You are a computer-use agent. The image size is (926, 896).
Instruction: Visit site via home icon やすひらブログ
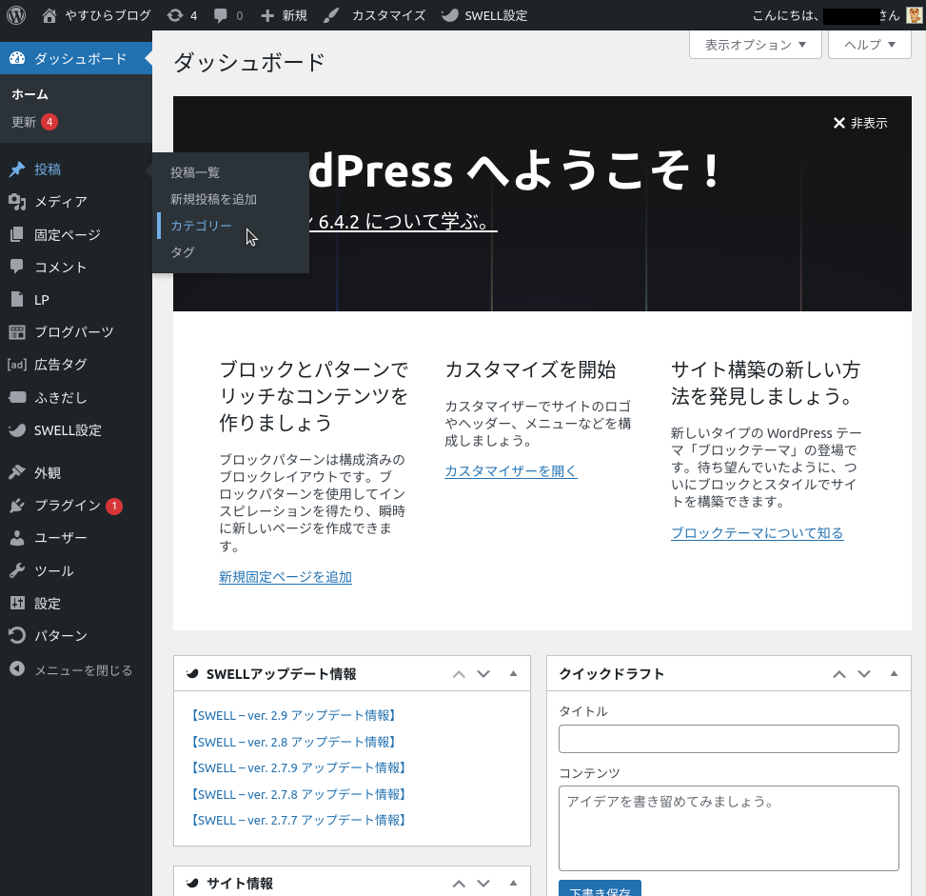tap(97, 15)
